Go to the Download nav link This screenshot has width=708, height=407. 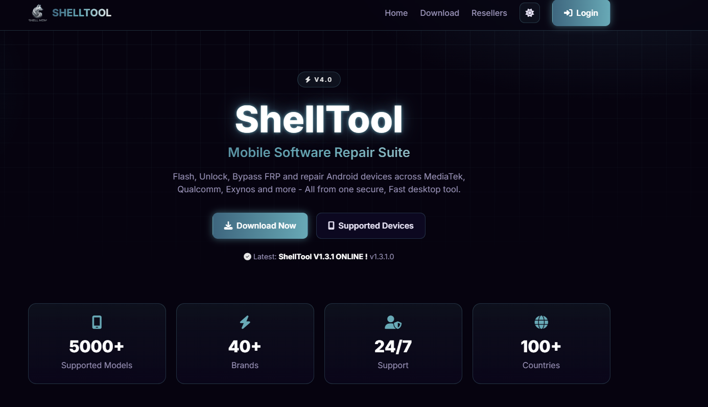pos(439,13)
